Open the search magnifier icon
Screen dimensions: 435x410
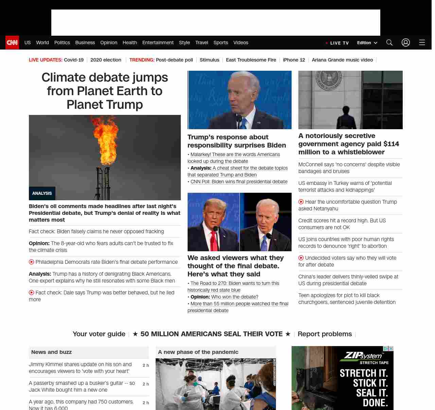click(389, 42)
